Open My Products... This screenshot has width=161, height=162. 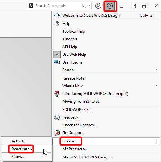[75, 149]
